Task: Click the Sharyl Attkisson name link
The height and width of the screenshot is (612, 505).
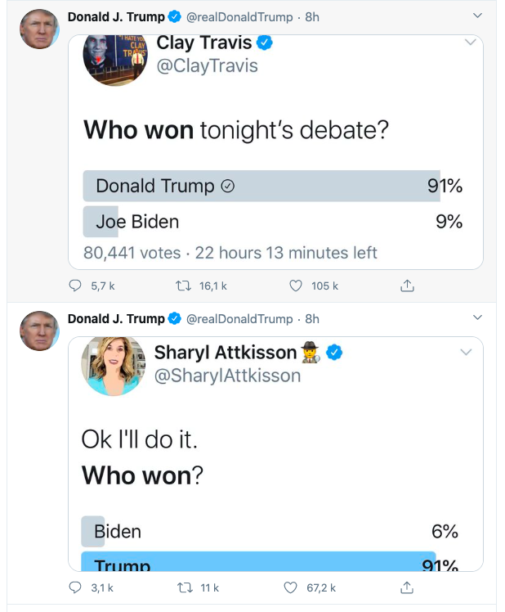Action: (226, 353)
